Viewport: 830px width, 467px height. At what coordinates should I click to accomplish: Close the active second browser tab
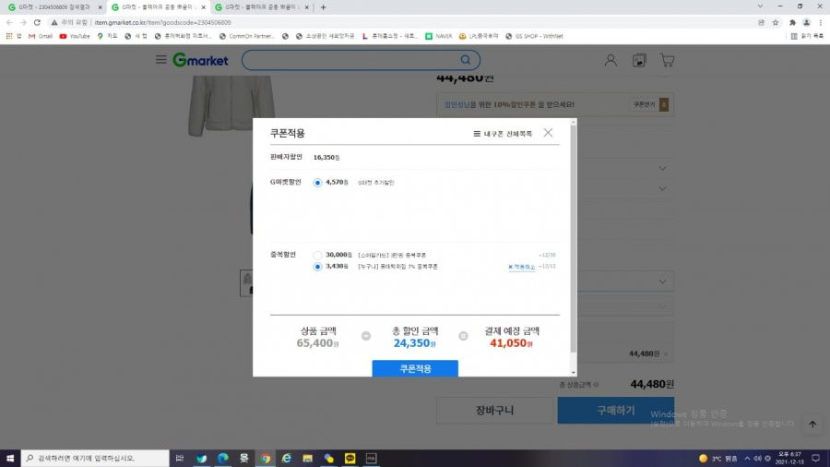203,7
